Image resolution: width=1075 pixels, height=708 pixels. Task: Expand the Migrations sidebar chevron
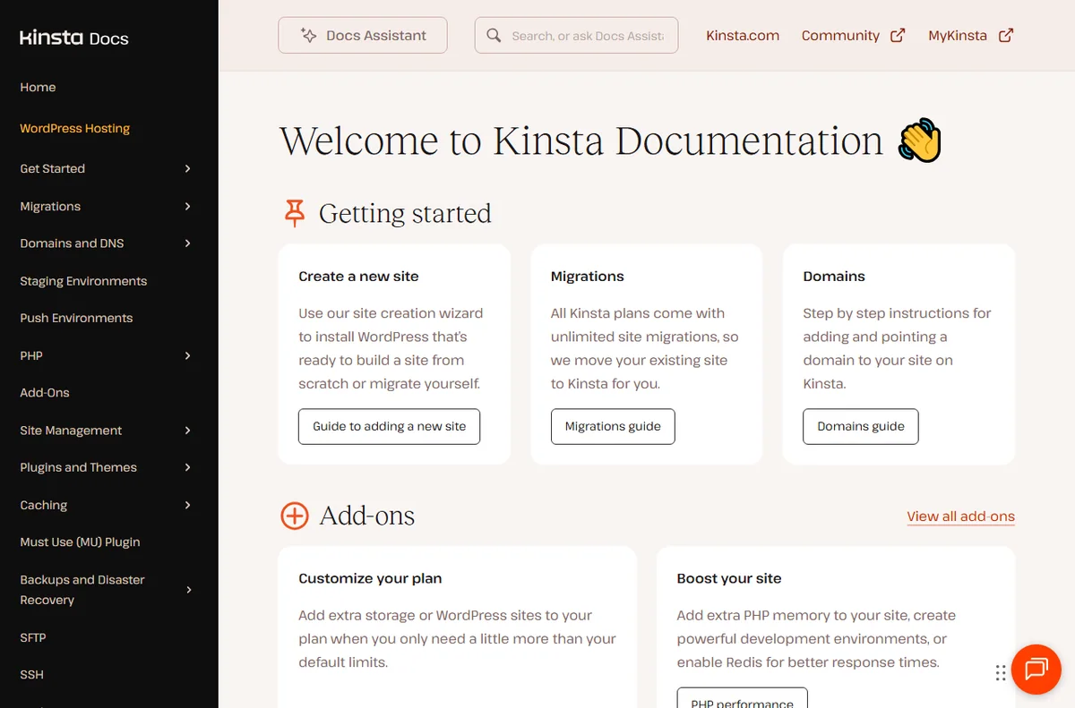[x=187, y=206]
